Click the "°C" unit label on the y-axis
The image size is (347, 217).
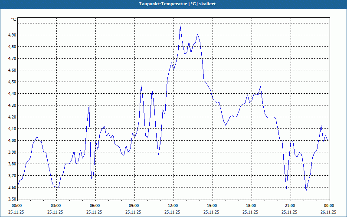tap(14, 20)
